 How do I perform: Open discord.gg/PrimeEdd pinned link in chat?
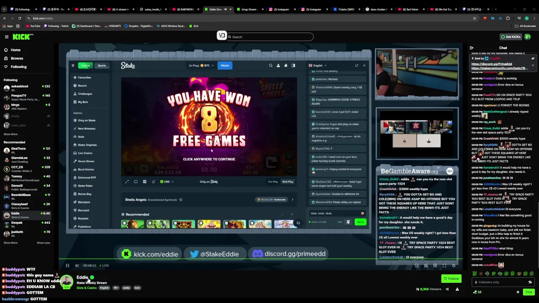pyautogui.click(x=491, y=64)
